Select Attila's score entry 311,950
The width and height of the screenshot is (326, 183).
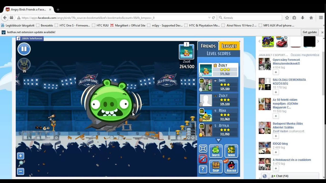[x=219, y=130]
